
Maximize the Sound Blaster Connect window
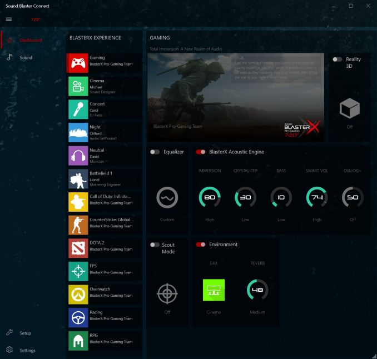tap(351, 6)
